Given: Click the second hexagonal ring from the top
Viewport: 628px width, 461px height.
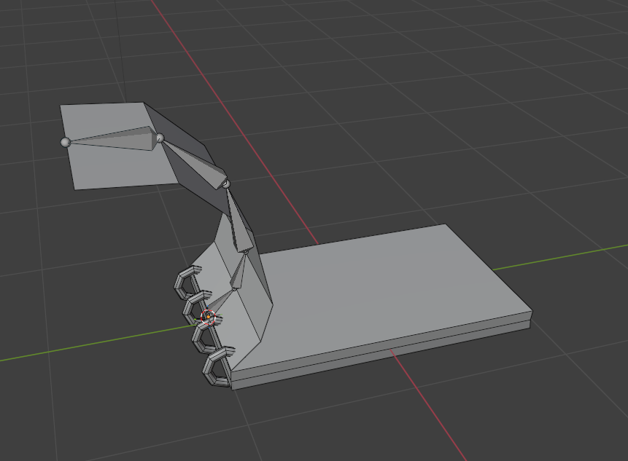Looking at the screenshot, I should point(196,307).
